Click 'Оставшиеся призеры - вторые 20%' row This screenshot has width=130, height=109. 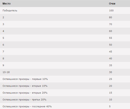(x=65, y=93)
